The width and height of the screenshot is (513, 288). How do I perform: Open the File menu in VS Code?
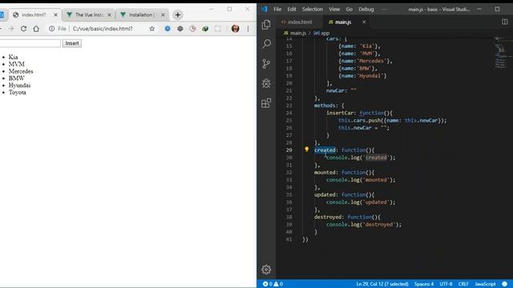277,9
